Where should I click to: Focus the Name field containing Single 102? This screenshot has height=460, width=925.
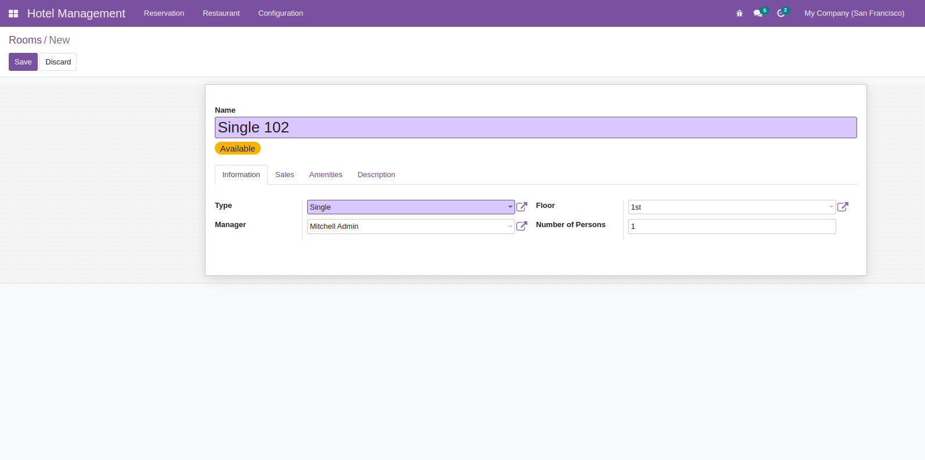(x=535, y=127)
